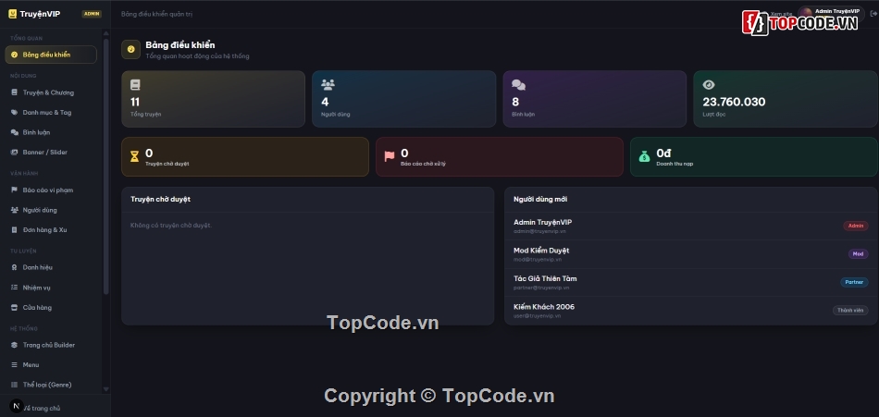Click the Truyện chờ duyệt panel heading

pyautogui.click(x=160, y=199)
